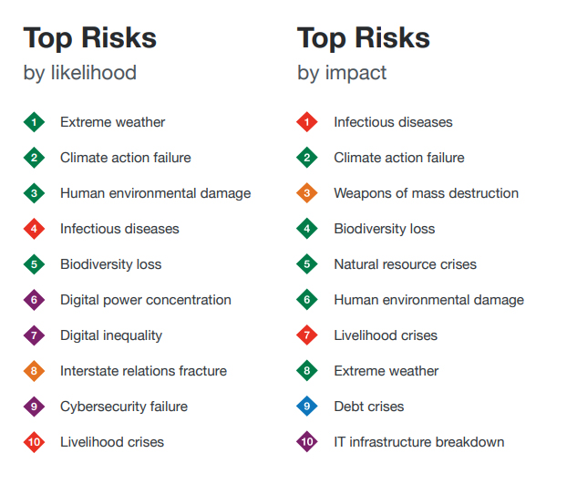The image size is (567, 484).
Task: Select orange diamond 3 for Weapons of mass destruction
Action: point(307,193)
